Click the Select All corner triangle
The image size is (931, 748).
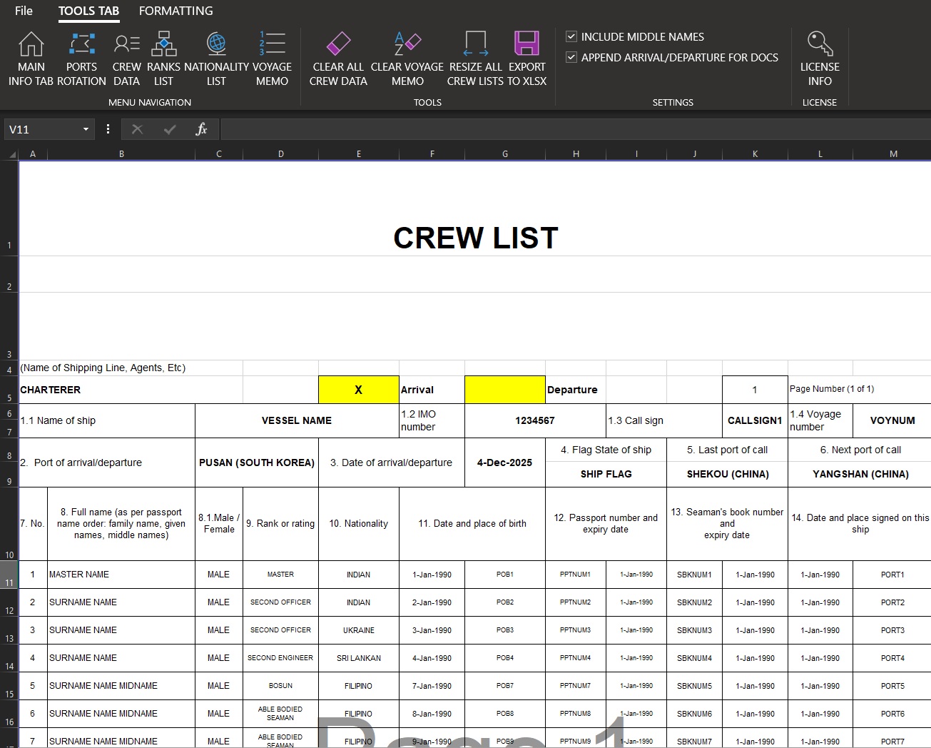tap(11, 154)
